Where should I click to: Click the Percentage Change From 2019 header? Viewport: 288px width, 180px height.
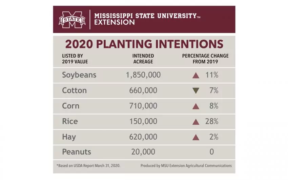pos(205,59)
